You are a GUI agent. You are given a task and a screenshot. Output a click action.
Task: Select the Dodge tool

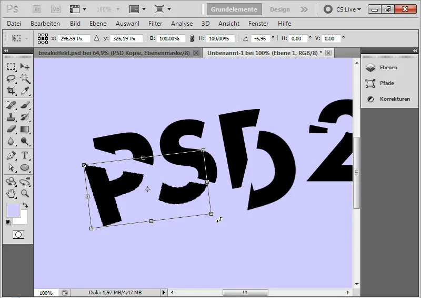point(25,141)
